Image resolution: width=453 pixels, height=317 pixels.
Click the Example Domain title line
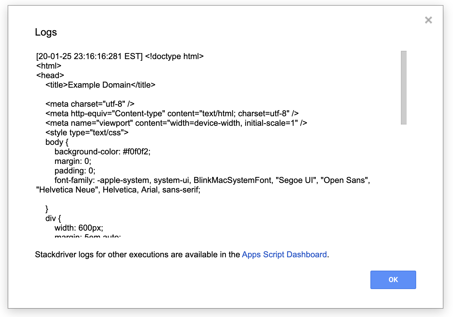coord(100,85)
